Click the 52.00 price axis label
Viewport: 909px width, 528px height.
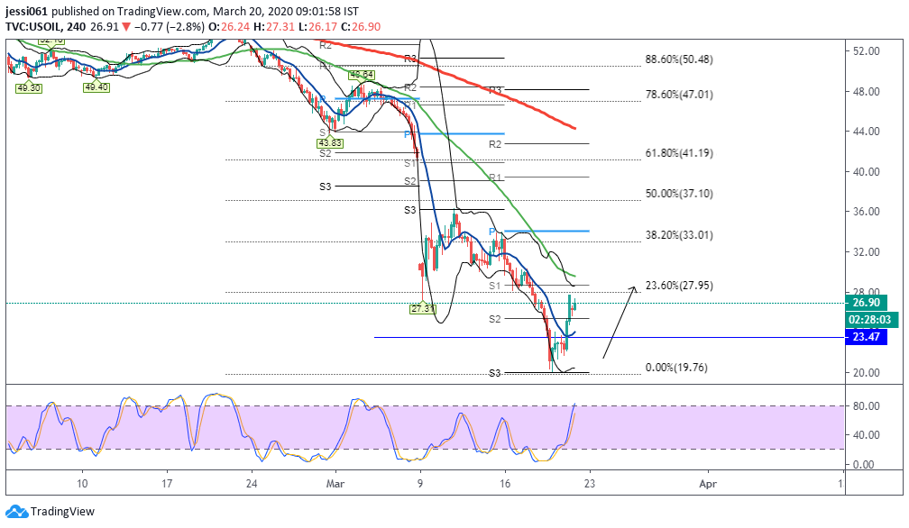tap(866, 51)
